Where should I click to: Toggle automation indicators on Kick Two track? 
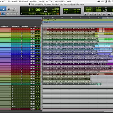tap(38, 31)
